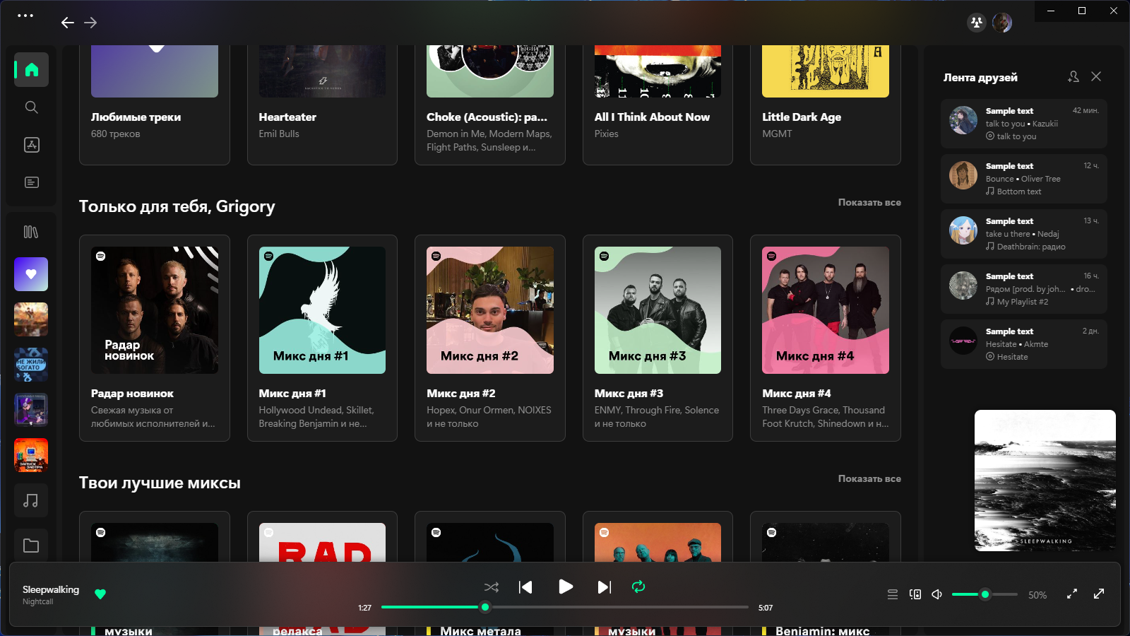Show all in Только для тебя section
The height and width of the screenshot is (636, 1130).
coord(869,202)
